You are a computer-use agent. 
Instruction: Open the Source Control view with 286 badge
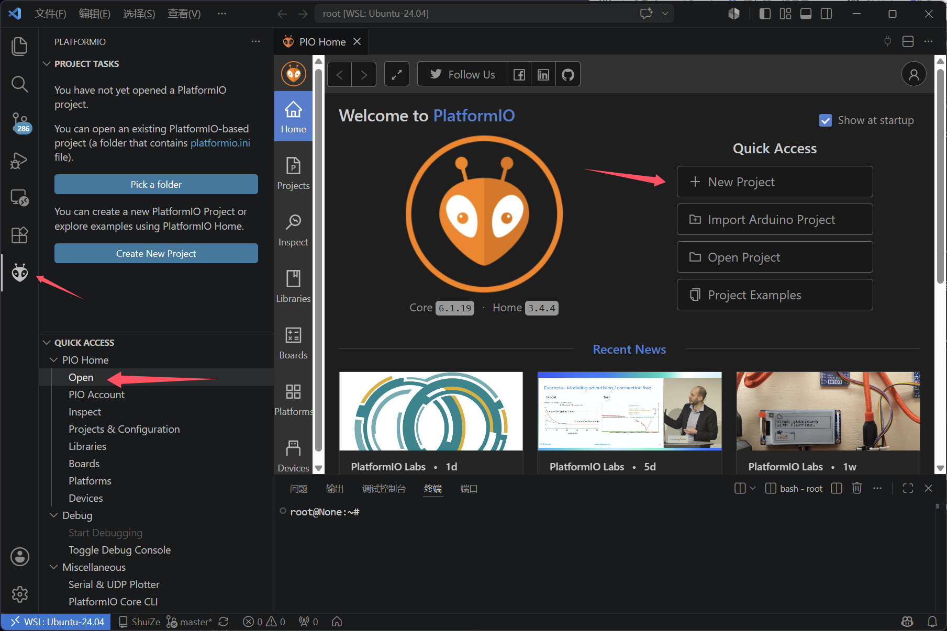tap(20, 122)
